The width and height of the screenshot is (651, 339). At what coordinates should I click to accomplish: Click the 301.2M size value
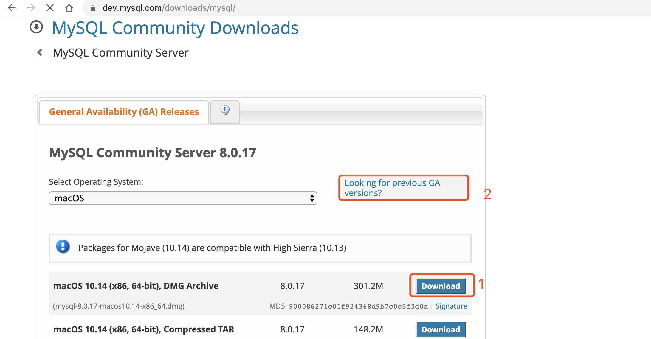point(368,286)
